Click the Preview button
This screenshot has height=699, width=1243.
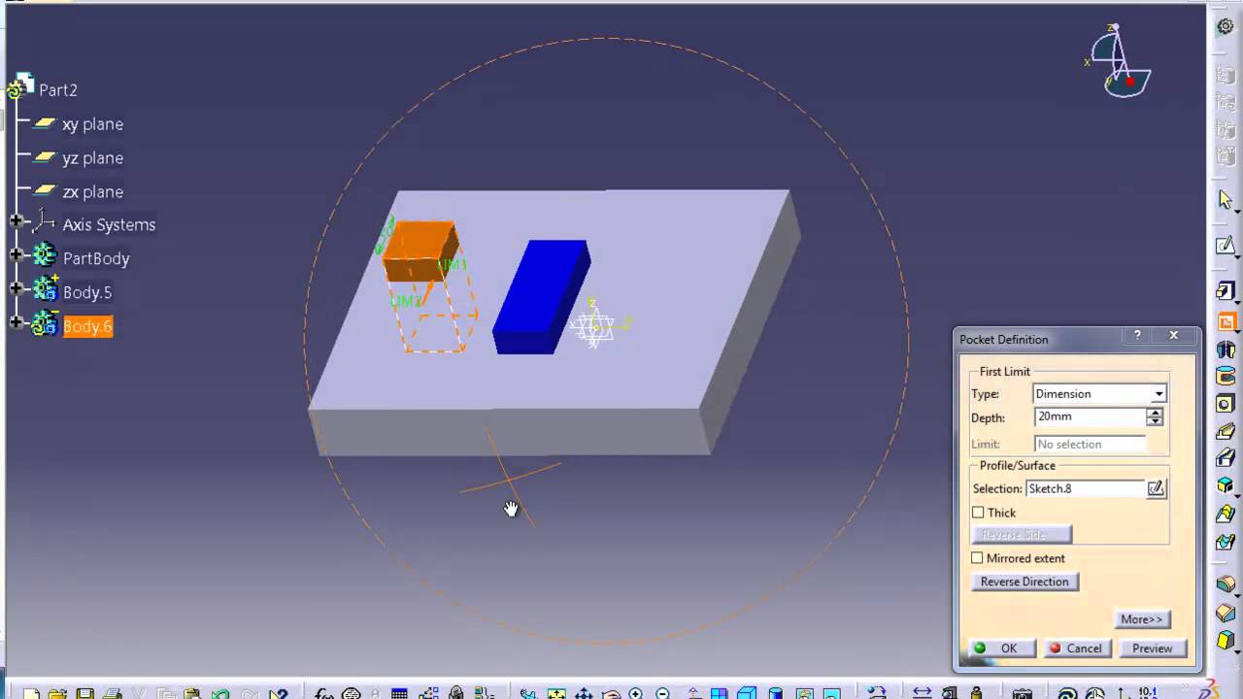pos(1153,649)
